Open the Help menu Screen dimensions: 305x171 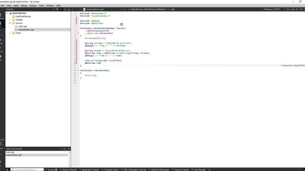coord(58,6)
